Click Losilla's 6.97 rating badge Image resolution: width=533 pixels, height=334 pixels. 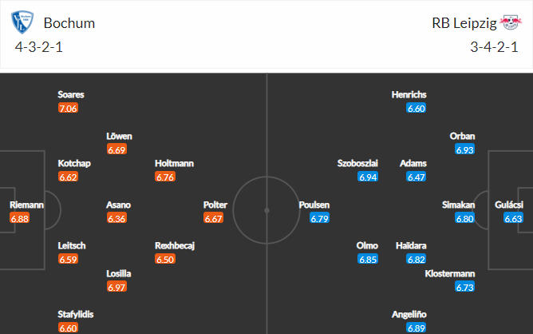pyautogui.click(x=116, y=287)
